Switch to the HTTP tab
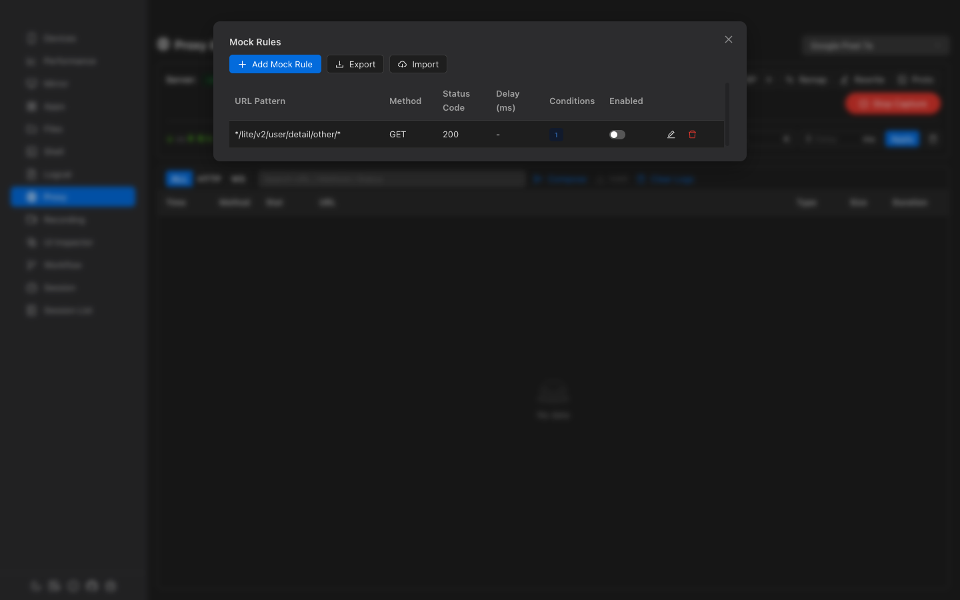Screen dimensions: 960x600 (x=209, y=179)
